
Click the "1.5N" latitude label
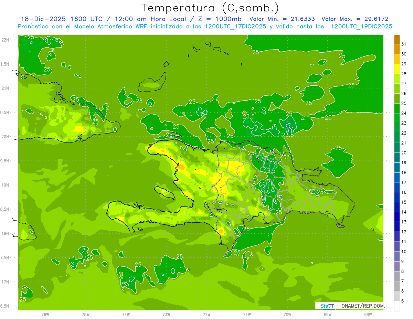5,64
